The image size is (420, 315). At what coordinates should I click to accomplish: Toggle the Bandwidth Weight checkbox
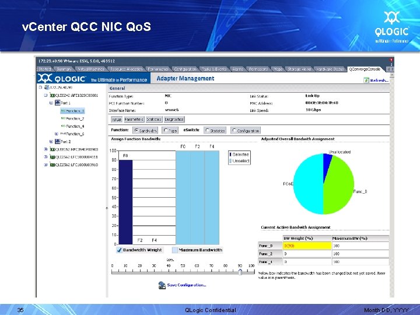tap(119, 250)
